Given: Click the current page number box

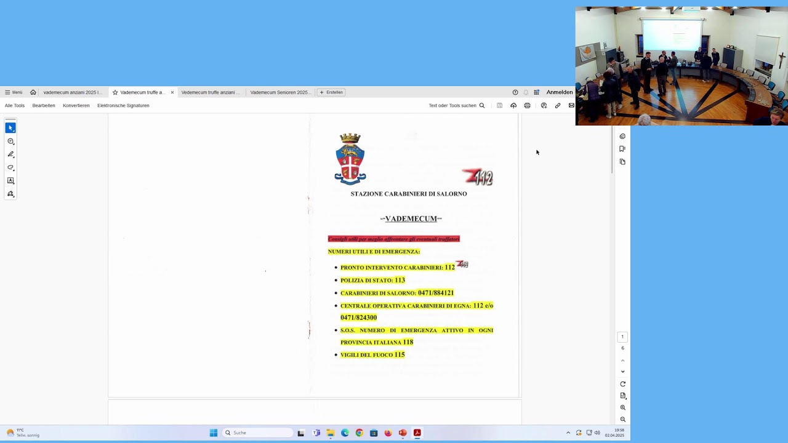Looking at the screenshot, I should (622, 337).
